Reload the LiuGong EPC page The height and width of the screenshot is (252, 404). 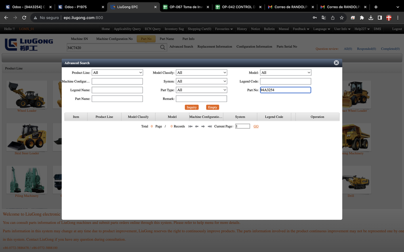24,18
